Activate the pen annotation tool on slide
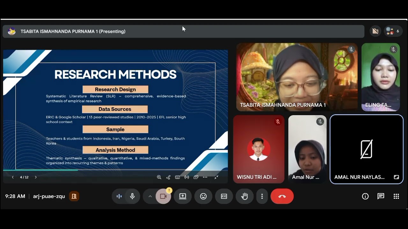 (x=168, y=177)
